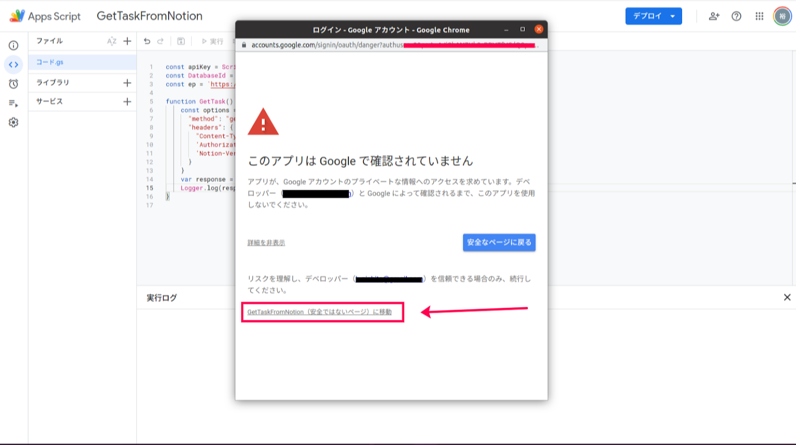The width and height of the screenshot is (796, 445).
Task: Share project with add-person icon
Action: click(714, 16)
